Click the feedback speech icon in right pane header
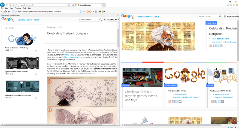 point(225,16)
